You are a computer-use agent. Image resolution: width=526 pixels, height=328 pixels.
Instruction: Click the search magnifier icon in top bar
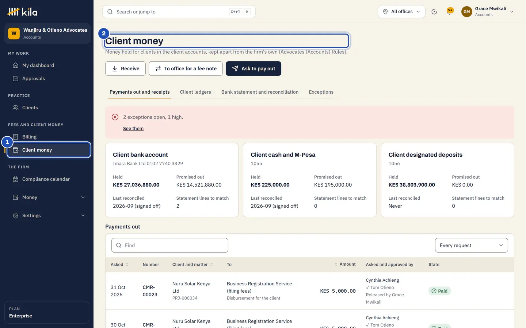coord(110,12)
